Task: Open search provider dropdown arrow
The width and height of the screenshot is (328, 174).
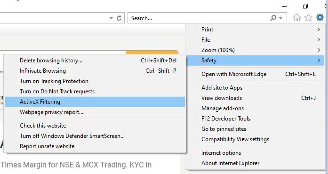Action: pos(281,18)
